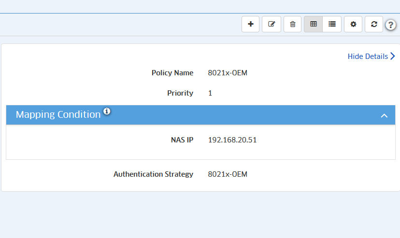Open the settings gear icon
Image resolution: width=400 pixels, height=238 pixels.
click(353, 24)
